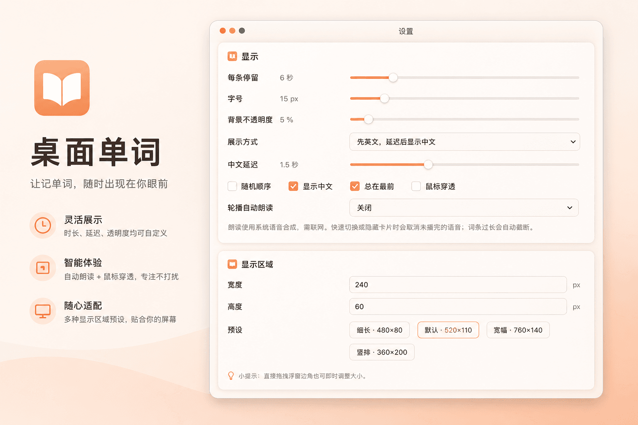Click the 灵活展示 feature heading
638x425 pixels.
pos(83,220)
